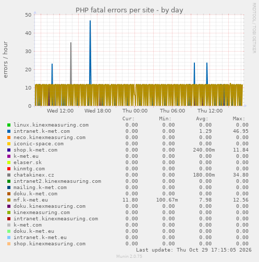The height and width of the screenshot is (262, 259).
Task: Select the doku.k-met.com legend label
Action: tap(35, 194)
